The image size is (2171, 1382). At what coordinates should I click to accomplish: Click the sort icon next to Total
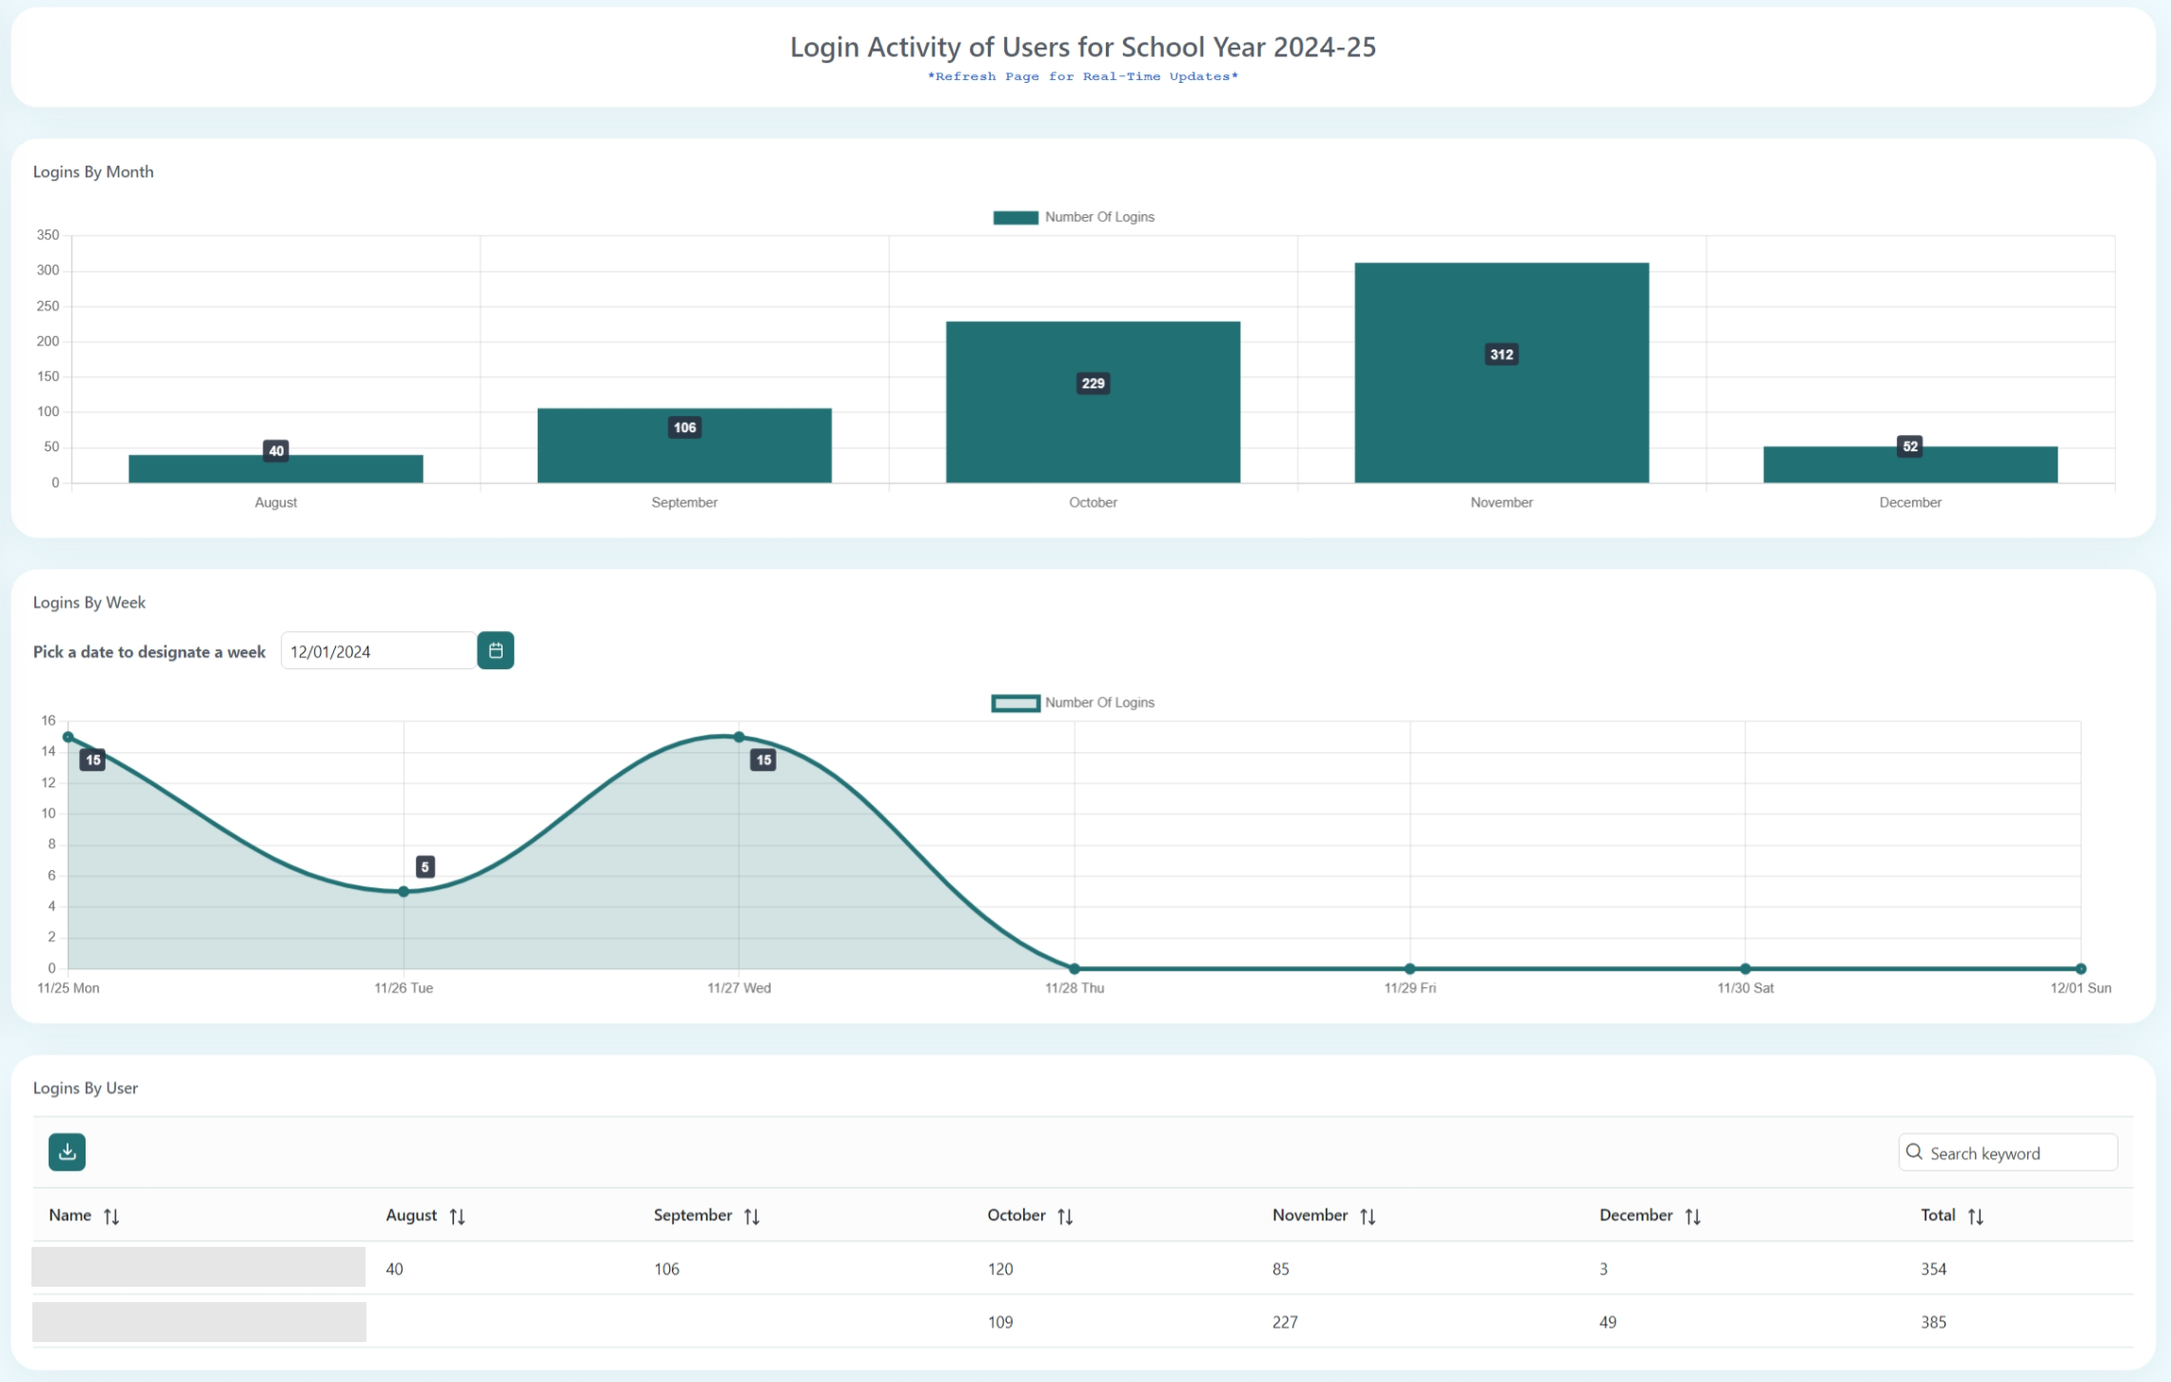[x=1977, y=1215]
